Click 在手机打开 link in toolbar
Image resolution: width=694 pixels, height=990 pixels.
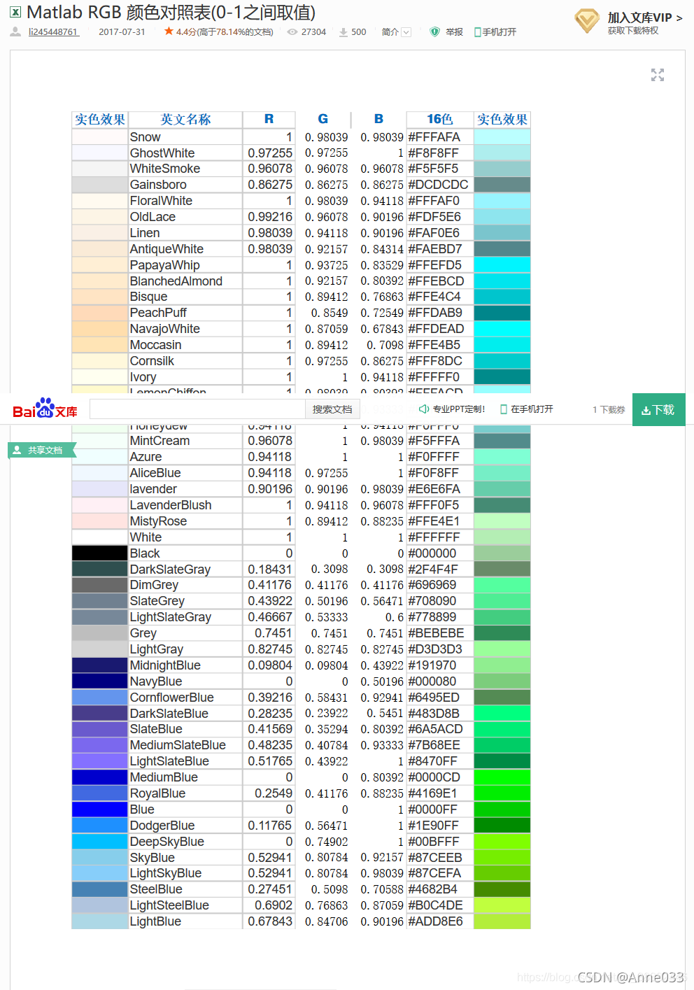tap(527, 409)
